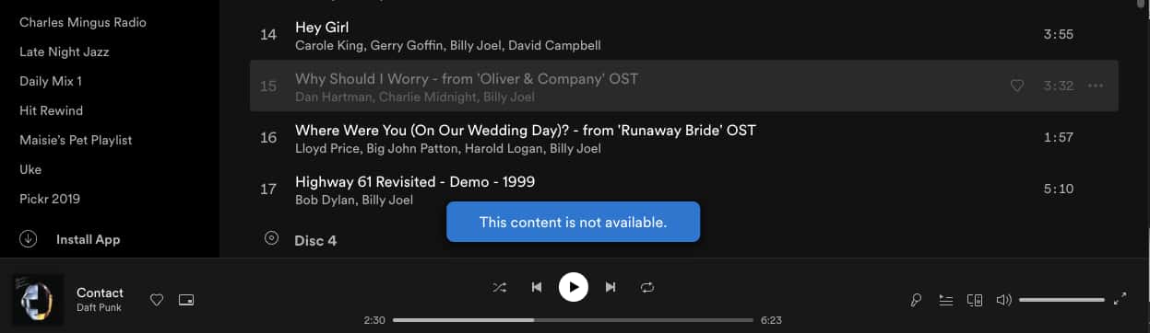Show lyrics with microphone icon

coord(916,299)
